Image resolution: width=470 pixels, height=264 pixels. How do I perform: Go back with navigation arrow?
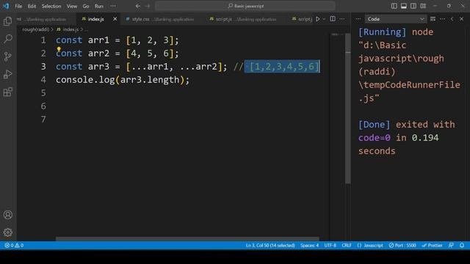[x=138, y=6]
